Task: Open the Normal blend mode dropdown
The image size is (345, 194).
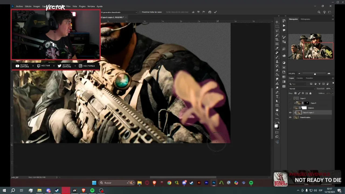Action: [x=302, y=89]
